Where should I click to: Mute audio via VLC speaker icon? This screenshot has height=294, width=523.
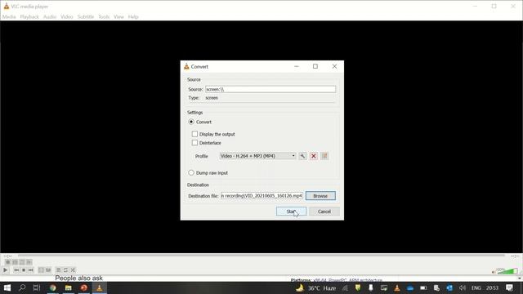click(x=494, y=272)
